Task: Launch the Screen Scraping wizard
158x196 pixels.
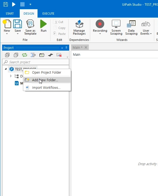Action: [x=116, y=27]
